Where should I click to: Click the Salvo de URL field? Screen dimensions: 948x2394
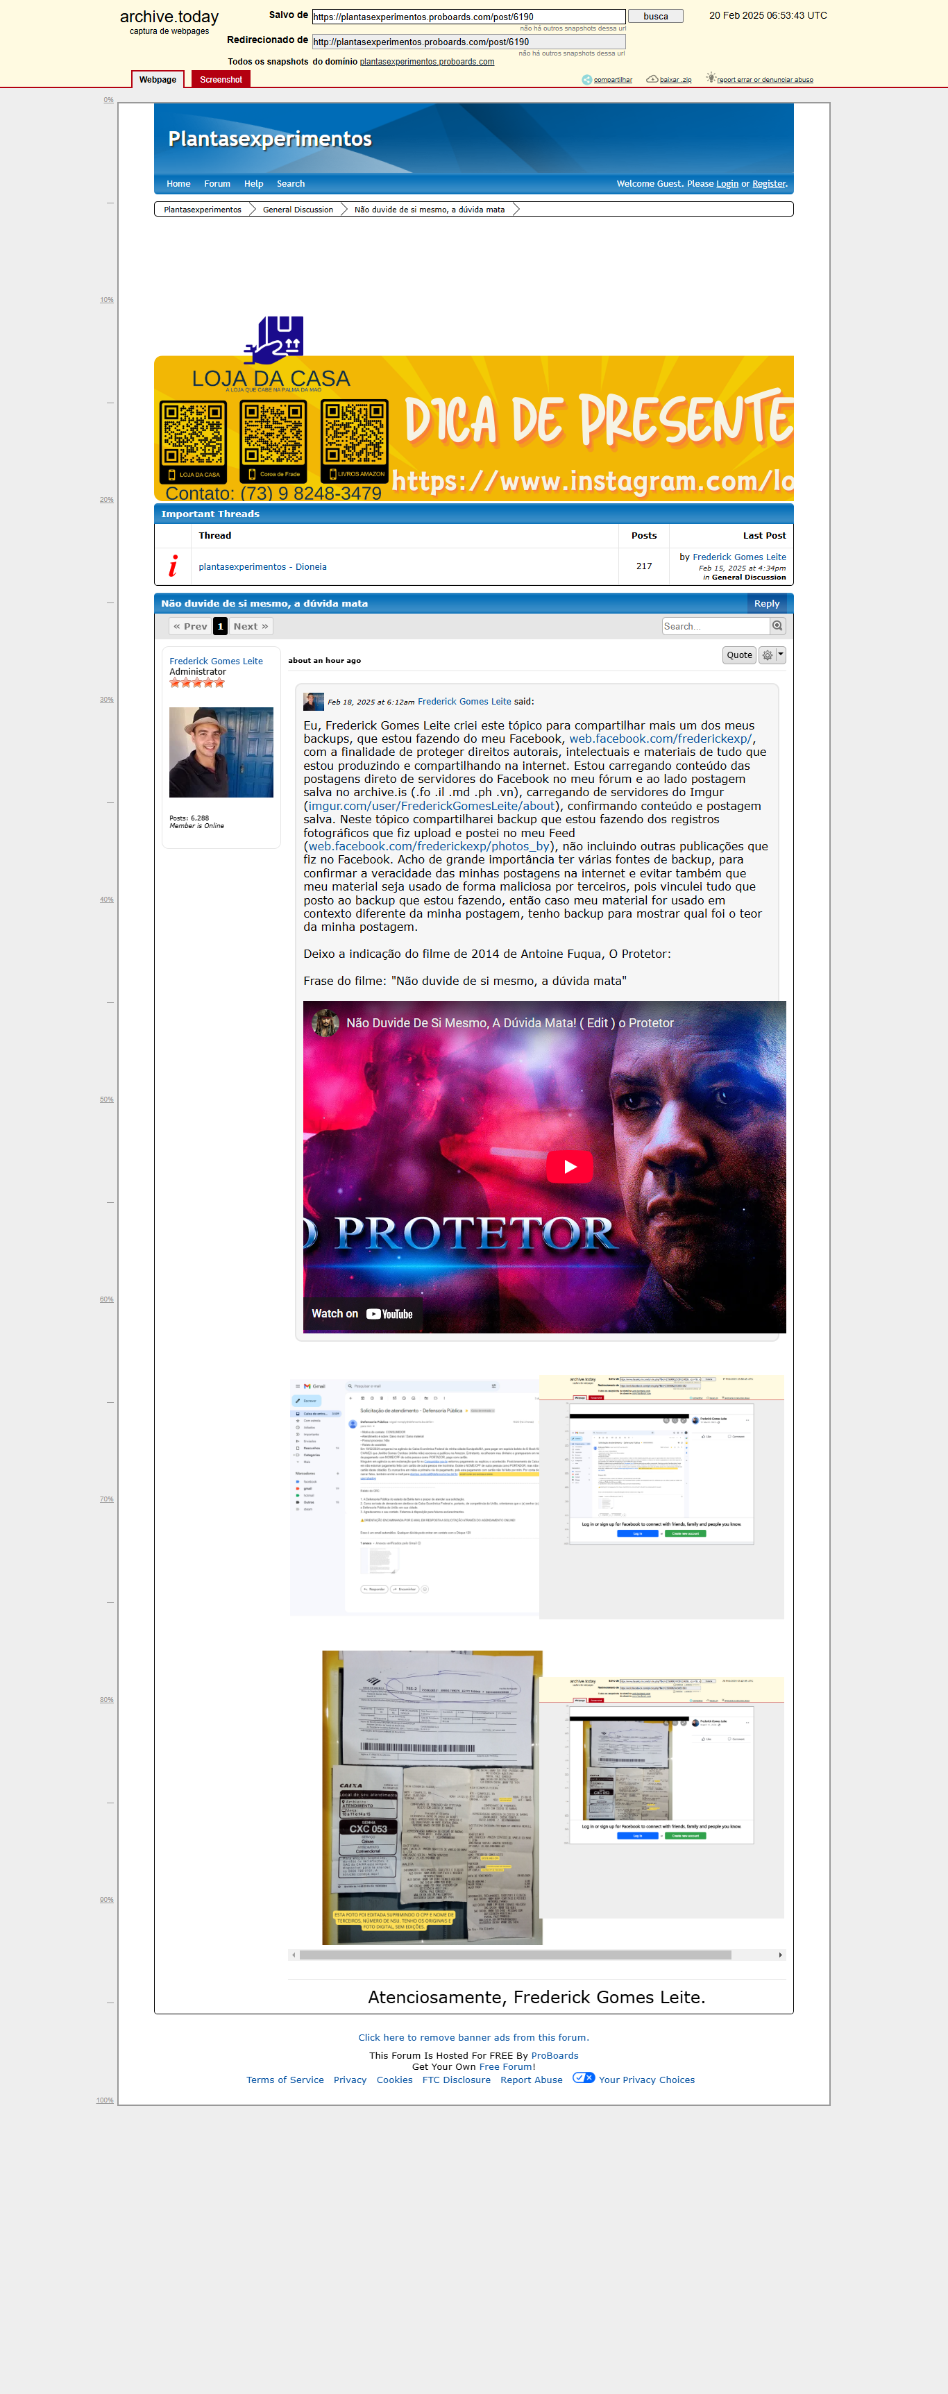(x=468, y=17)
